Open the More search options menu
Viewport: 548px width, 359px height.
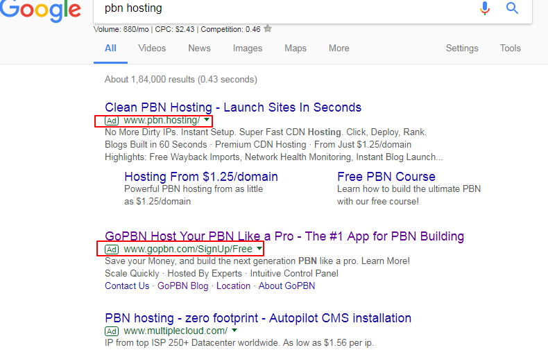tap(339, 49)
